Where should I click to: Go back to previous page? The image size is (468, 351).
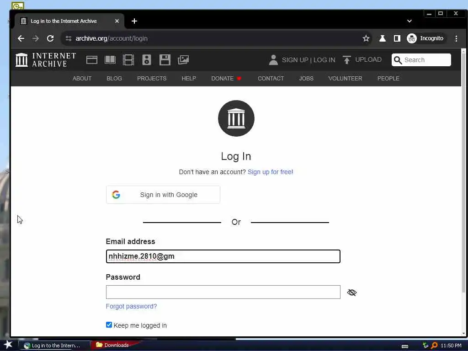point(21,38)
